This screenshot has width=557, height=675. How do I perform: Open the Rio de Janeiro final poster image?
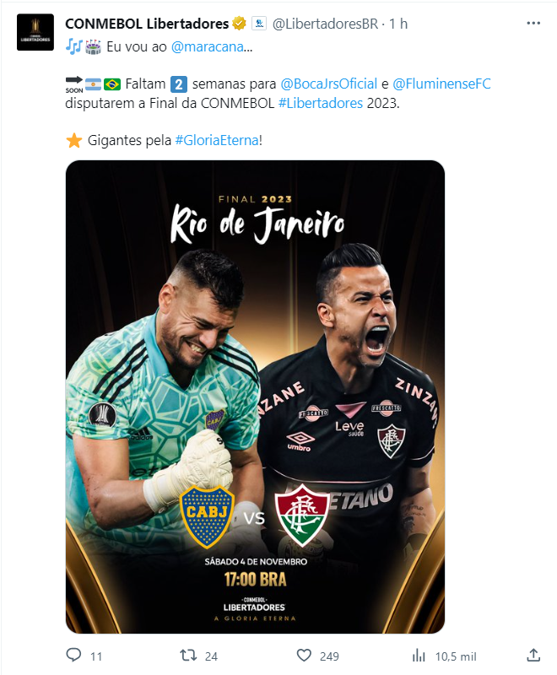pyautogui.click(x=255, y=397)
